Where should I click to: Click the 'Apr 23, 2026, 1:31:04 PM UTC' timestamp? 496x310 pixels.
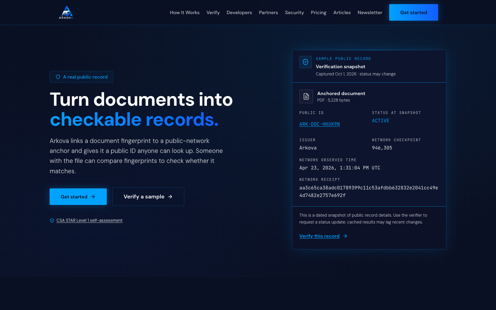[x=340, y=168]
